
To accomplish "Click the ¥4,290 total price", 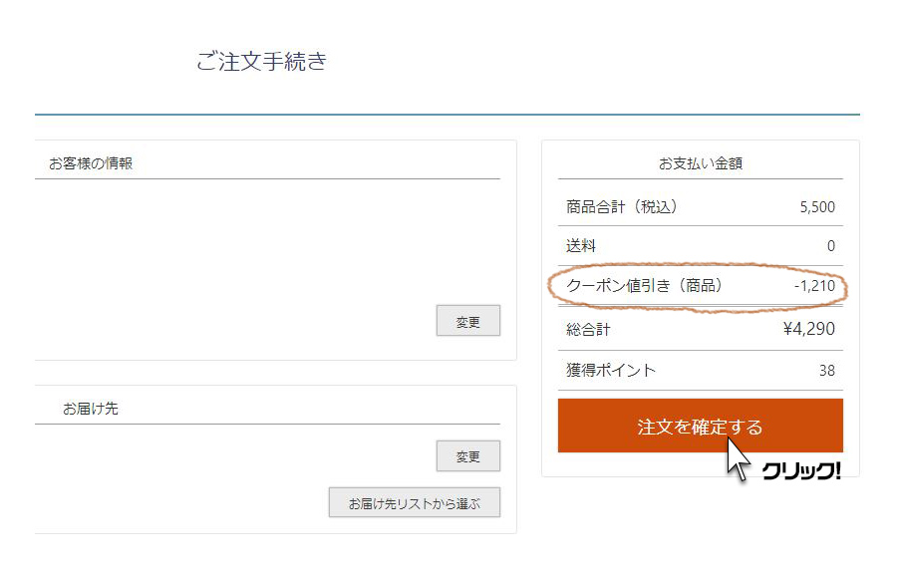I will pos(809,329).
